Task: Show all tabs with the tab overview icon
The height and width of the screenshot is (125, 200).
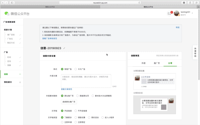Action: coord(196,3)
